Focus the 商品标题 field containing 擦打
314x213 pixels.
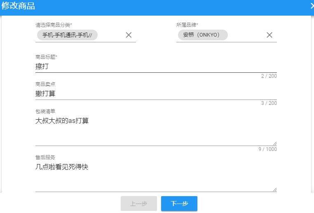click(156, 66)
